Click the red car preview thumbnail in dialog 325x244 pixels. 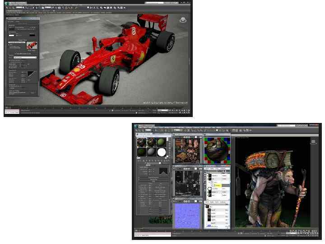[32, 46]
